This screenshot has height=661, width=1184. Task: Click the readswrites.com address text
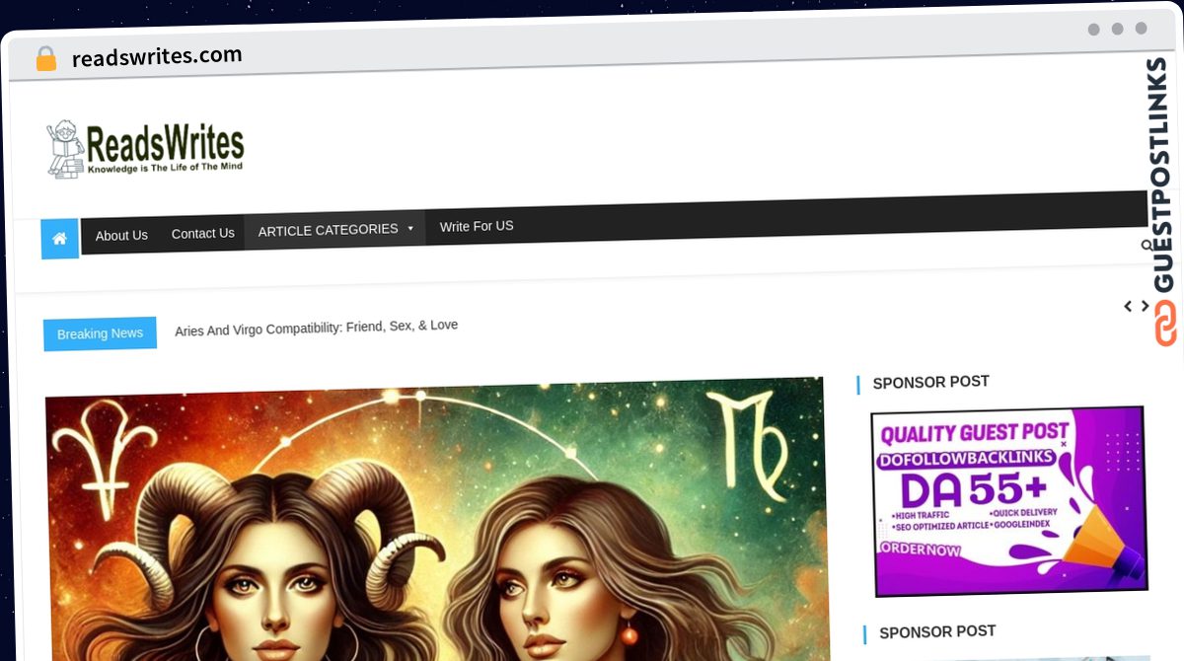[x=157, y=56]
